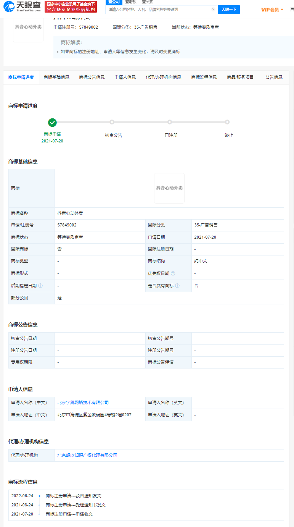Click the help icon beside 优先权日期
This screenshot has width=294, height=527.
tap(173, 273)
